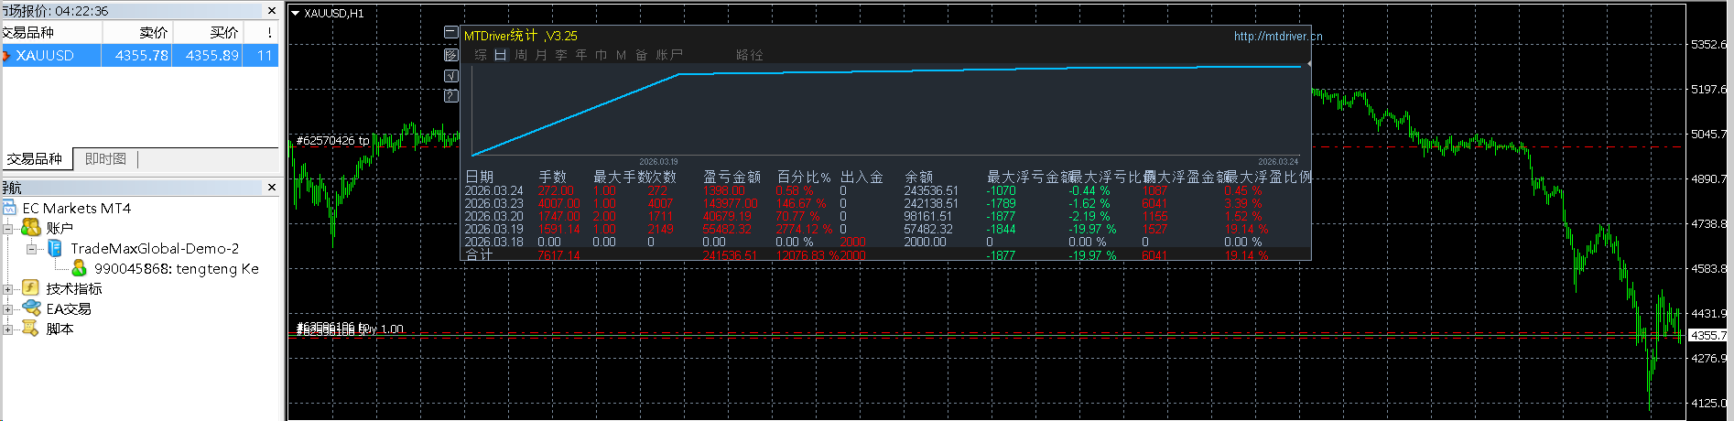Click the XAUUSD ask price 4355.89

tap(212, 55)
